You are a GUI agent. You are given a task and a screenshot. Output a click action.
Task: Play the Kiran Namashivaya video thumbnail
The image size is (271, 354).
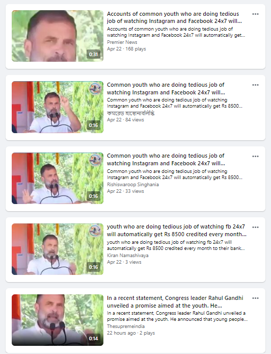tap(58, 249)
